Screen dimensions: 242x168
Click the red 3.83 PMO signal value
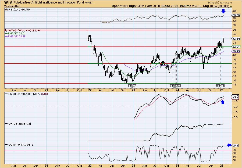click(44, 94)
